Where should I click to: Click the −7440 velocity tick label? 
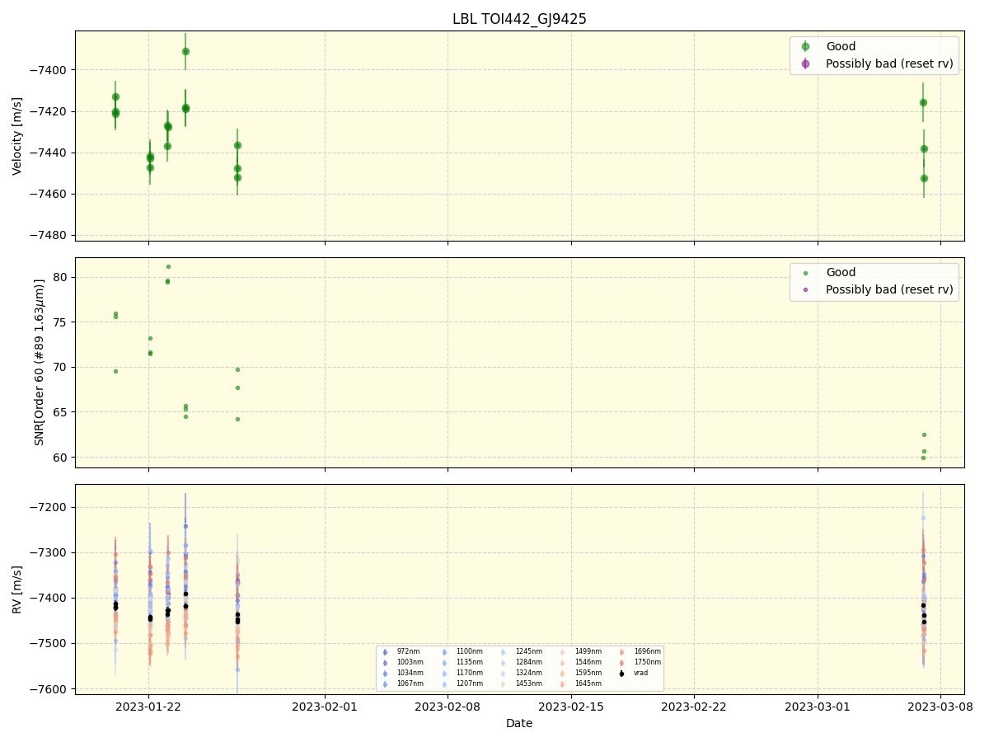pos(50,153)
